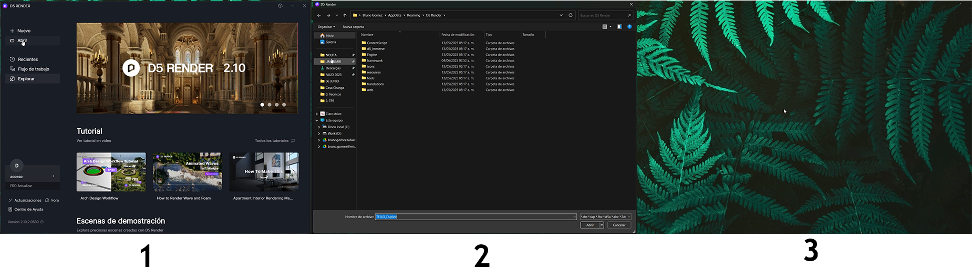972x278 pixels.
Task: Toggle the preview pane icon
Action: point(619,27)
